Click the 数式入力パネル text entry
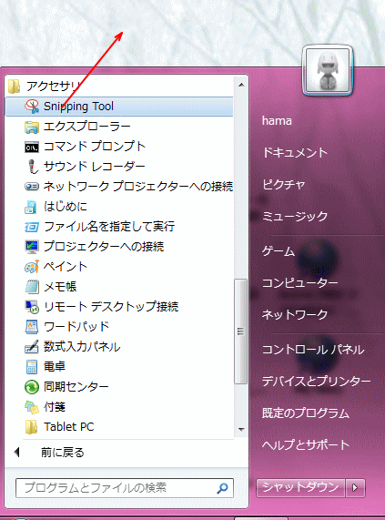385x520 pixels. click(x=82, y=347)
